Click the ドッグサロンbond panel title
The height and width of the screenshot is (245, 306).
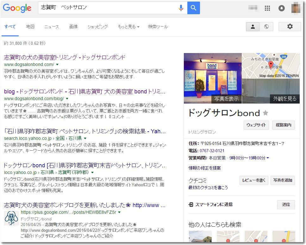tap(224, 113)
